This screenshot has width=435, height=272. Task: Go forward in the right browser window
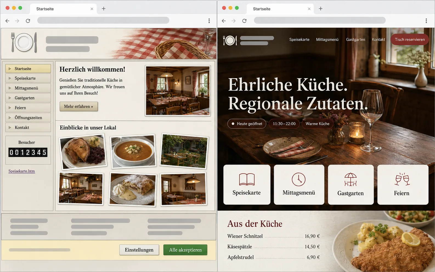click(x=234, y=21)
